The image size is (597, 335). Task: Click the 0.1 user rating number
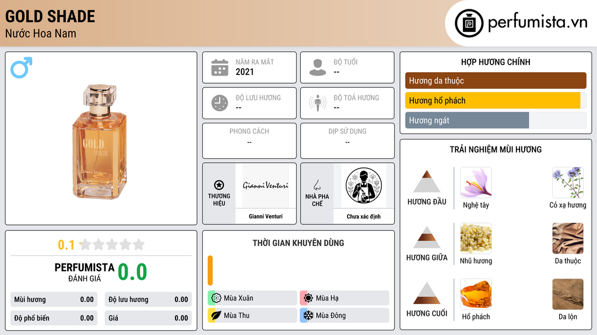tap(66, 245)
